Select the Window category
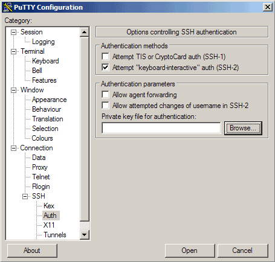Image resolution: width=275 pixels, height=262 pixels. point(32,90)
